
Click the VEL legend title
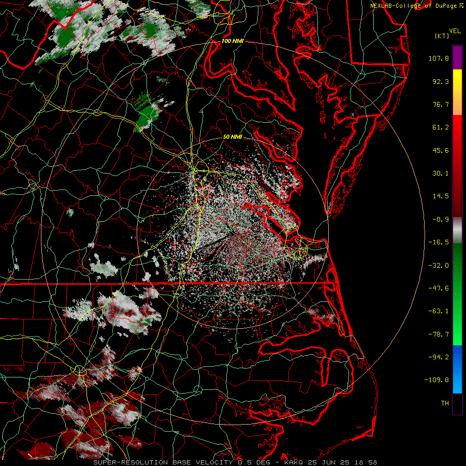pos(455,31)
